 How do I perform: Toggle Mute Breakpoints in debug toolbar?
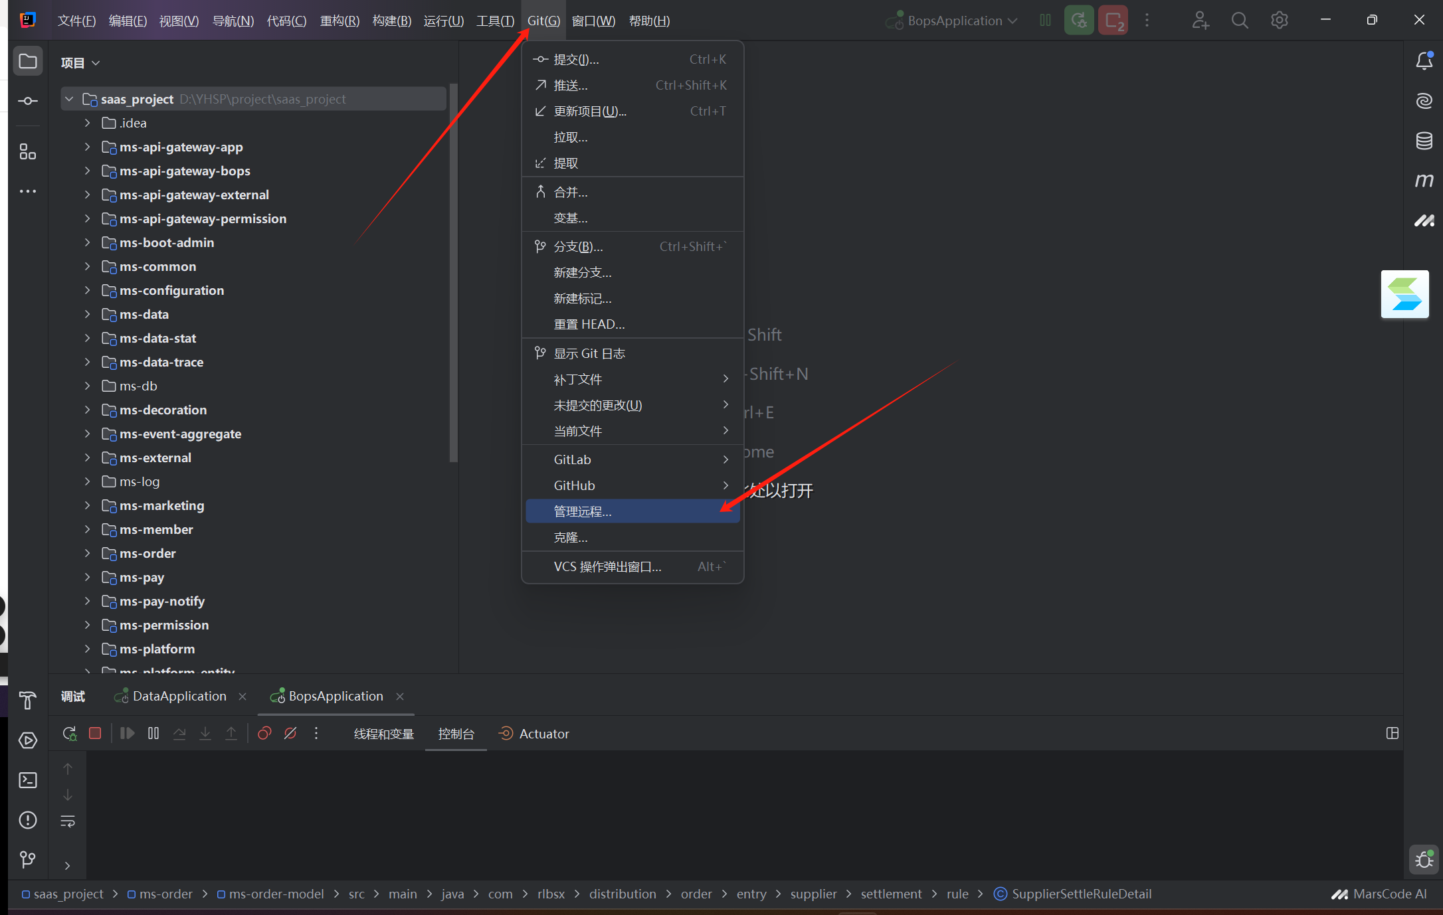(290, 733)
